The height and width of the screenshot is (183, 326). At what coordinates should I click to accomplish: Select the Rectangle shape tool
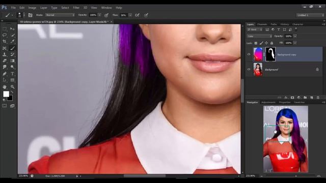(12, 80)
